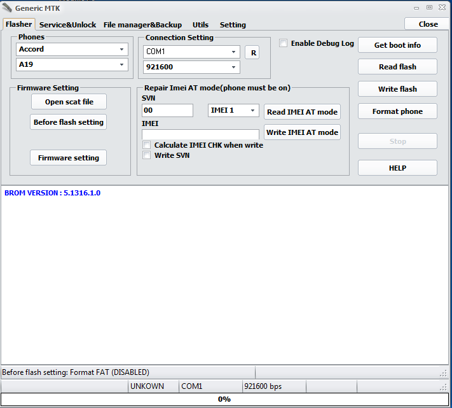Image resolution: width=452 pixels, height=408 pixels.
Task: Click the Close button
Action: (x=428, y=24)
